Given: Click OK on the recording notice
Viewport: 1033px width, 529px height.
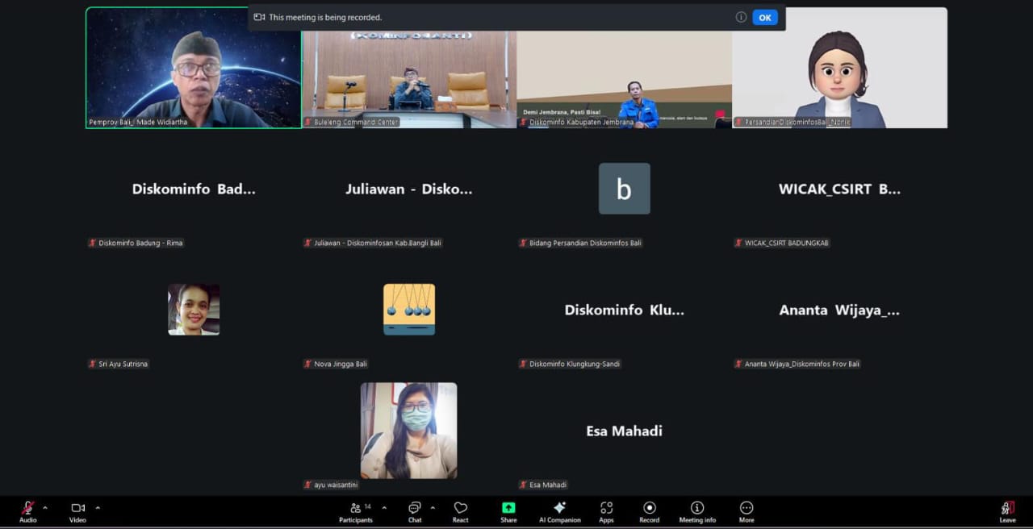Looking at the screenshot, I should click(x=764, y=17).
